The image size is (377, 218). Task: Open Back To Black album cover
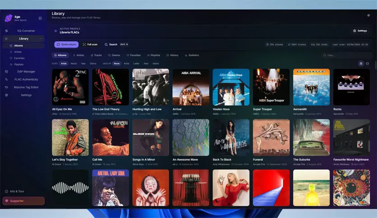[231, 137]
